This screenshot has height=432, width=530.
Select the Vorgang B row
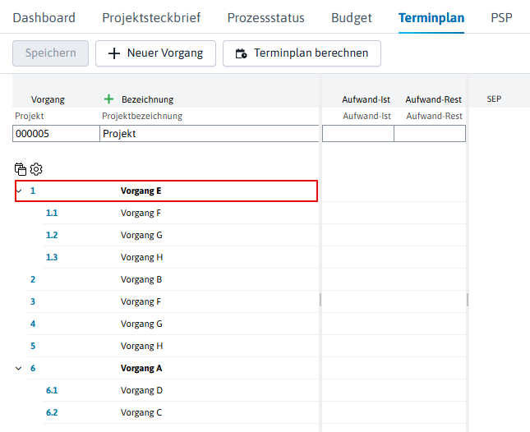coord(173,279)
